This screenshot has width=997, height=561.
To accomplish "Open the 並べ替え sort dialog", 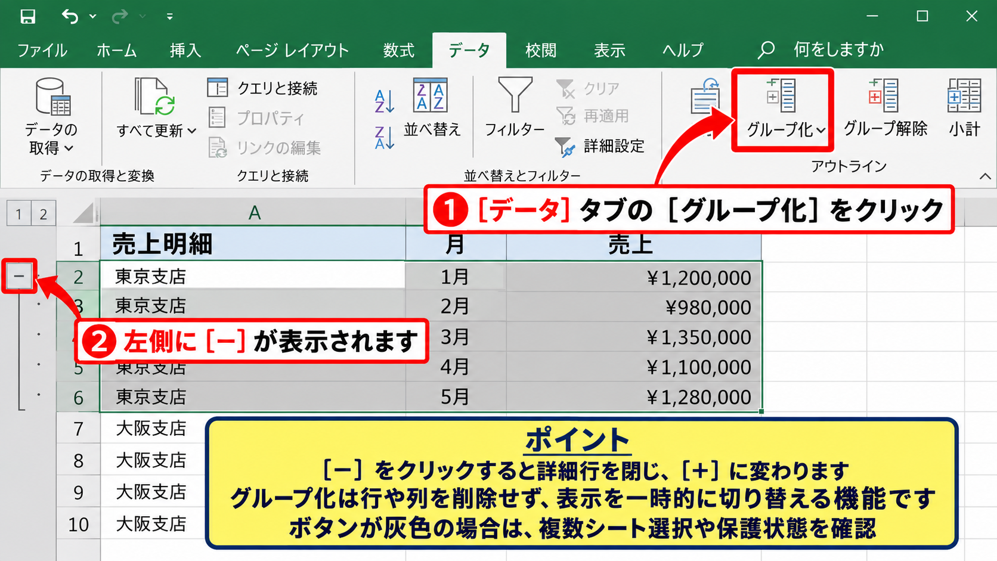I will coord(432,108).
